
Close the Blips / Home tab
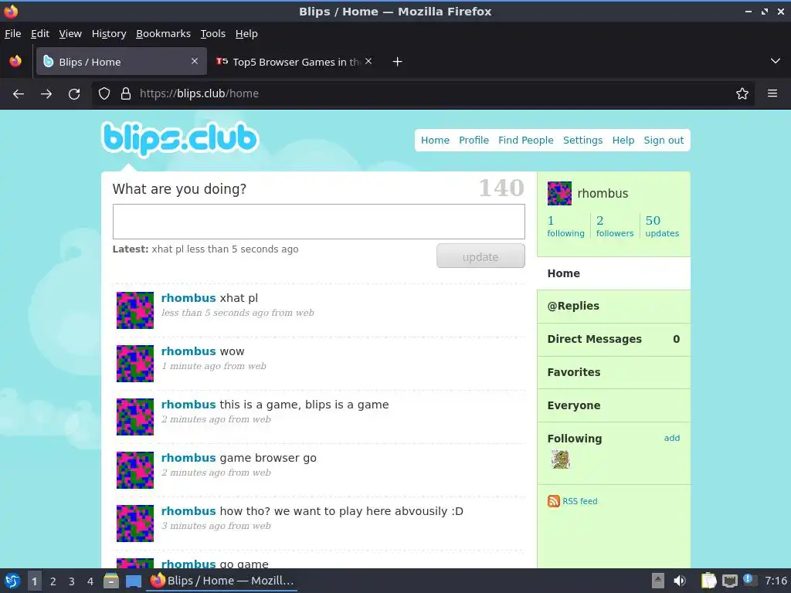(195, 61)
